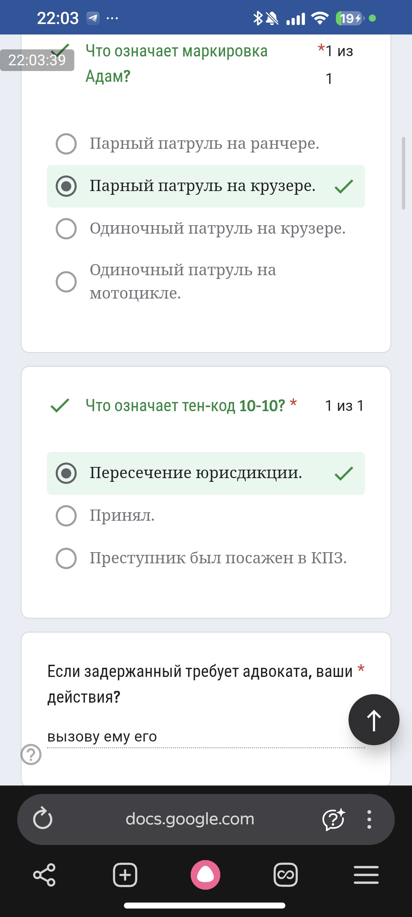Image resolution: width=412 pixels, height=917 pixels.
Task: Open the three-dot menu in the address bar
Action: pyautogui.click(x=369, y=819)
